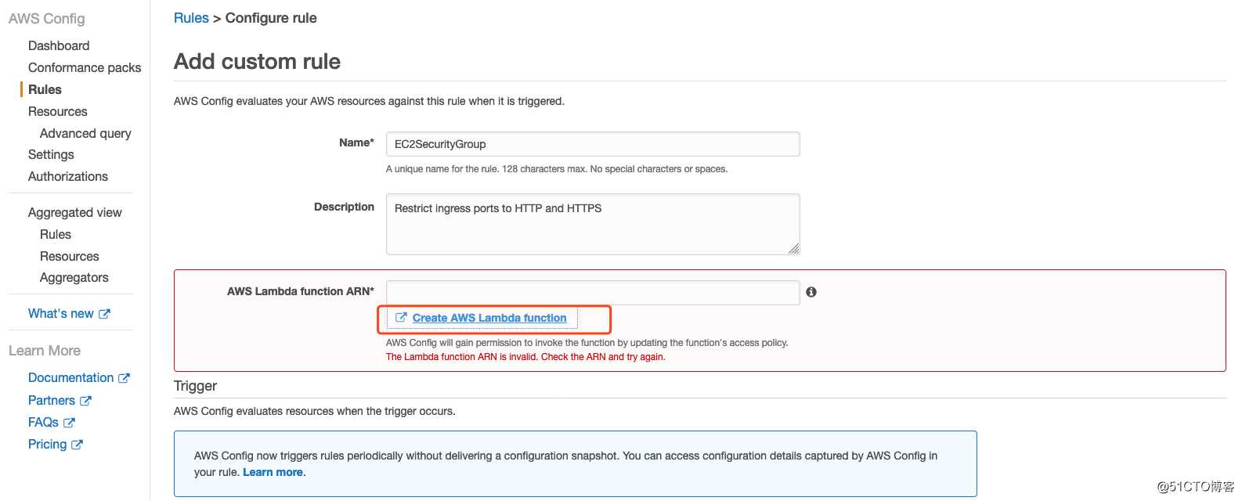Screen dimensions: 1242x501
Task: Click external-link icon next to Documentation
Action: coord(124,378)
